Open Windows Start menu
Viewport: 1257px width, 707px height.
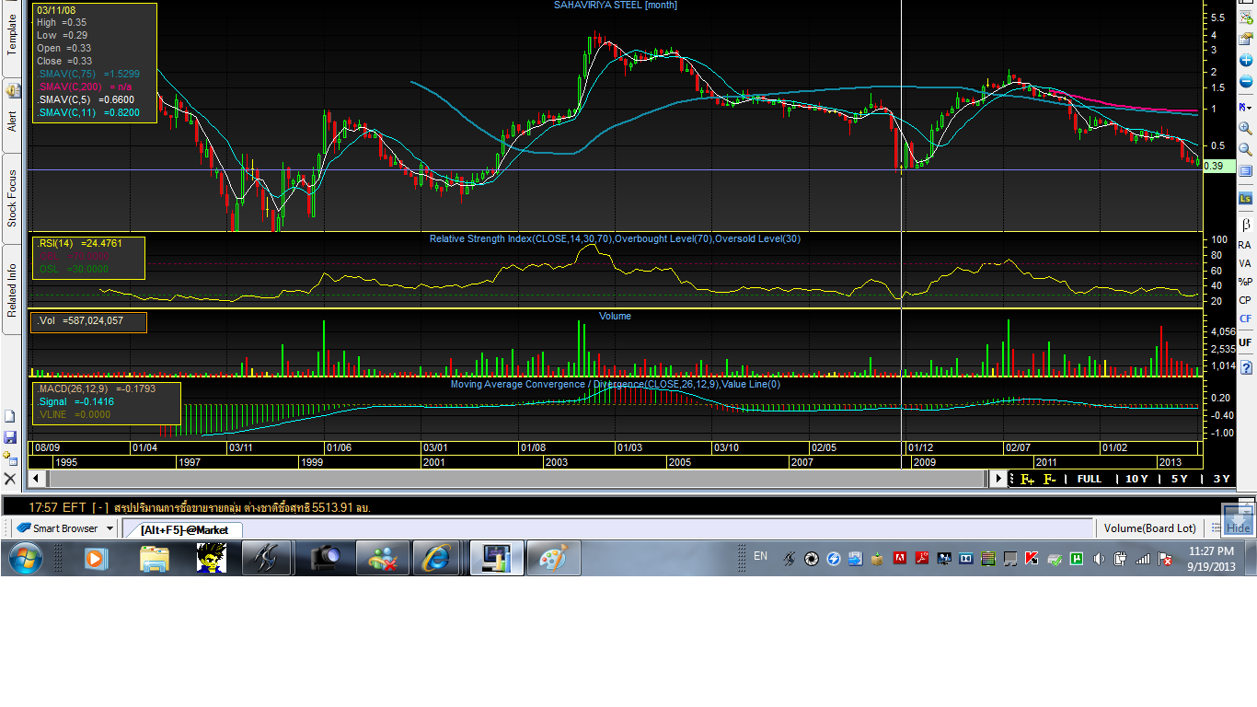25,558
